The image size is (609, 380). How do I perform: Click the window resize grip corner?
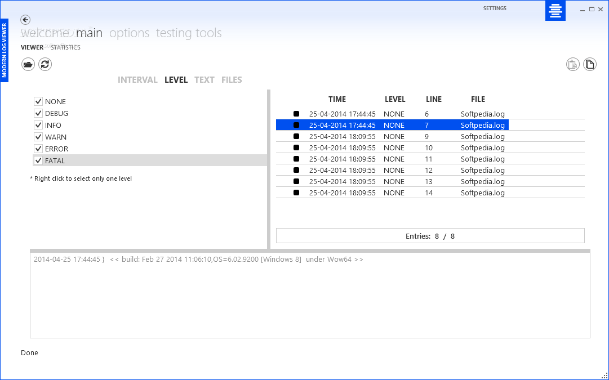click(604, 375)
